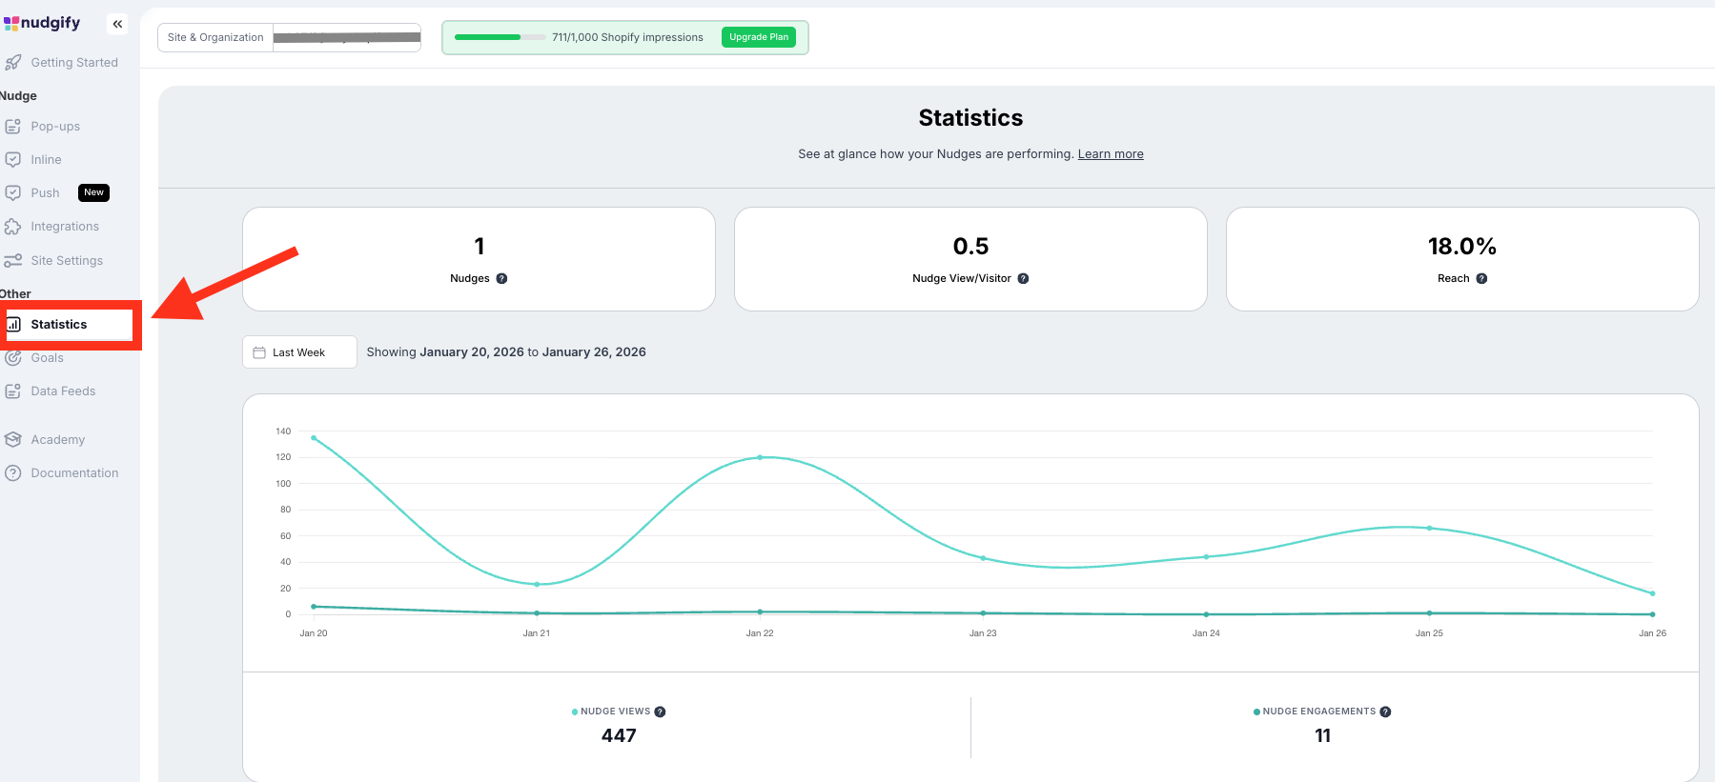This screenshot has height=782, width=1715.
Task: Click the Push sidebar icon
Action: pyautogui.click(x=13, y=193)
